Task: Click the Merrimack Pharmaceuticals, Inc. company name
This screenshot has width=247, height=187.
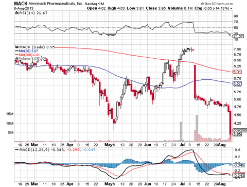Action: [56, 4]
